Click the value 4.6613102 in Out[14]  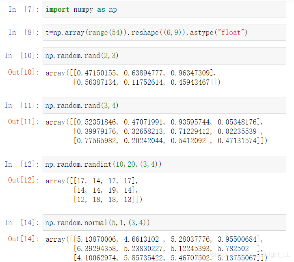click(x=141, y=239)
